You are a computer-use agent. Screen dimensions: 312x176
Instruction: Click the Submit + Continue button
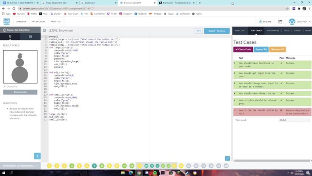pos(217,31)
